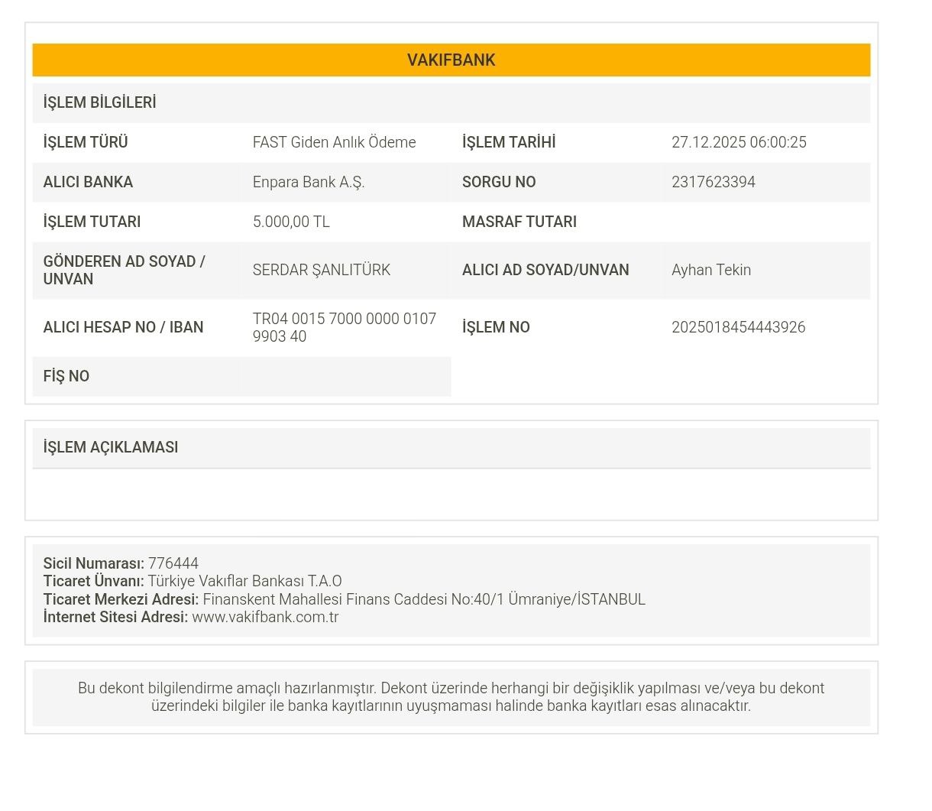This screenshot has width=932, height=811.
Task: Select the query number 2317623394
Action: [x=714, y=182]
